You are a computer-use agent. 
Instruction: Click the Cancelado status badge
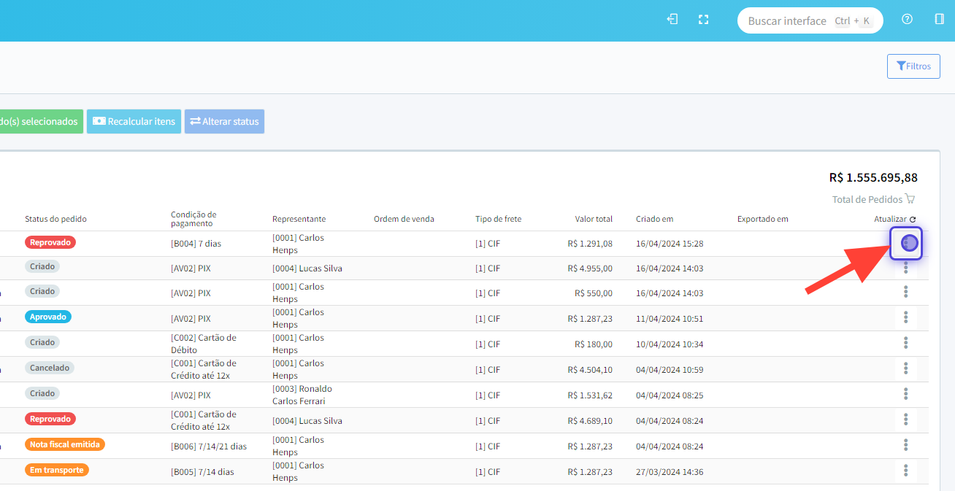pyautogui.click(x=50, y=368)
